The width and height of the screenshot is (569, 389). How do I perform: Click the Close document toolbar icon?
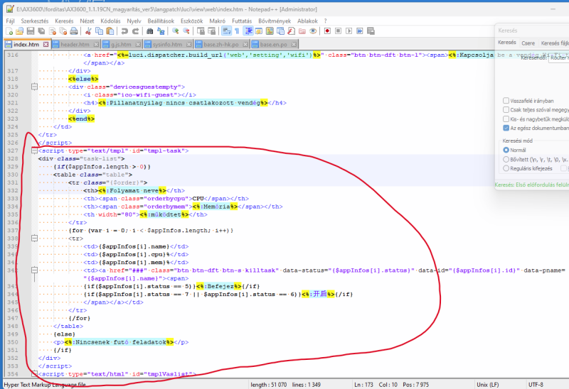point(52,31)
